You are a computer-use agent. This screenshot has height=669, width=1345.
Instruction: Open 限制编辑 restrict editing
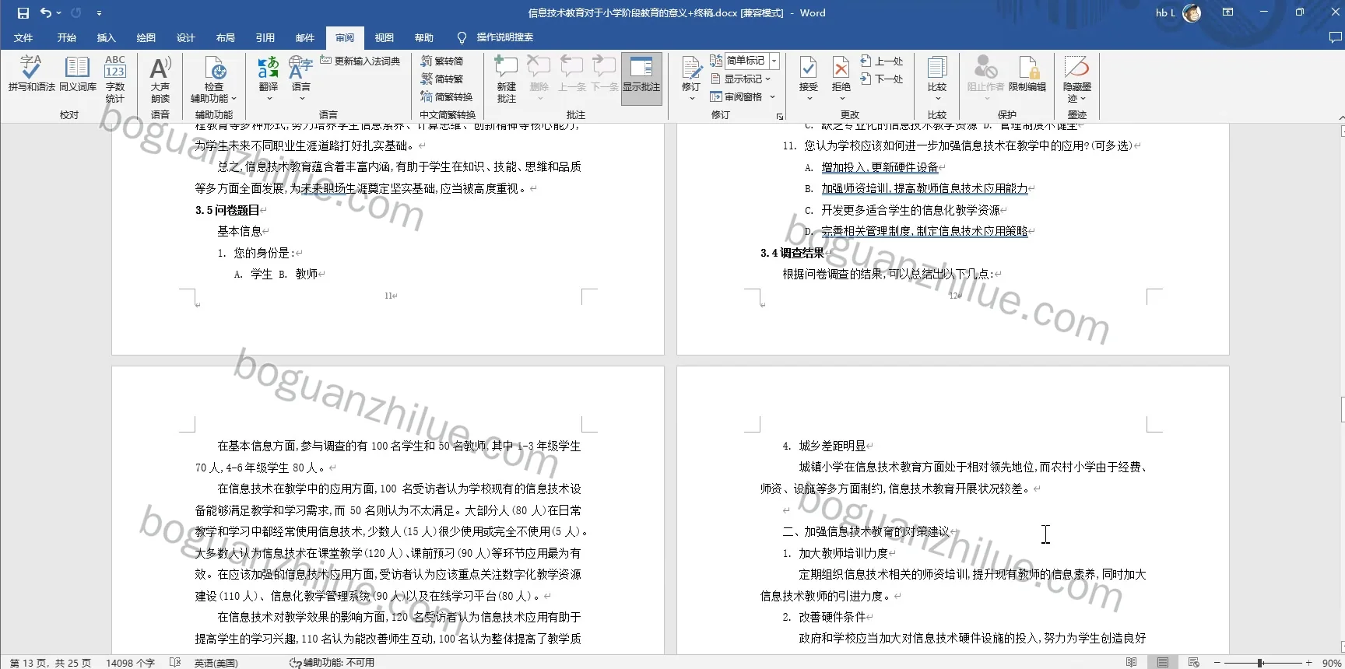(1027, 75)
